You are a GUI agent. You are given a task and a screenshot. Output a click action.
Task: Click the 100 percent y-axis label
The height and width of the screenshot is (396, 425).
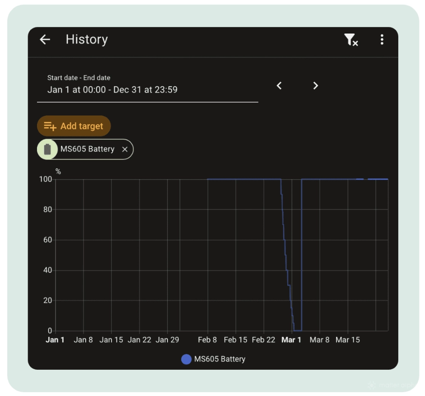46,180
